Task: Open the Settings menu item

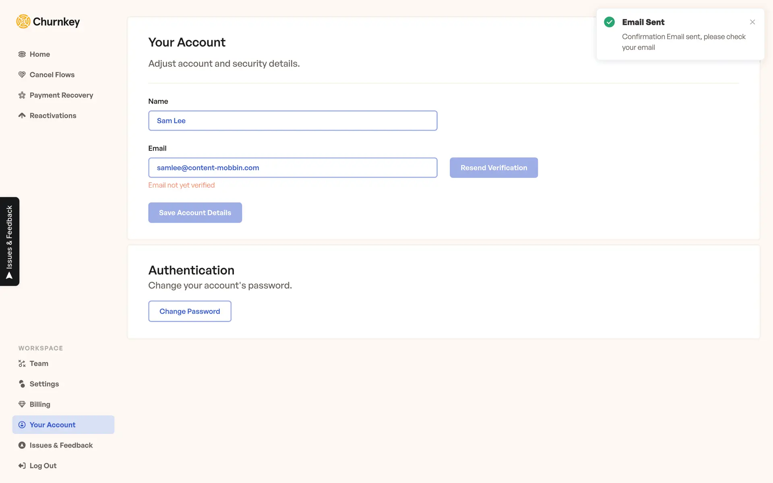Action: tap(44, 384)
